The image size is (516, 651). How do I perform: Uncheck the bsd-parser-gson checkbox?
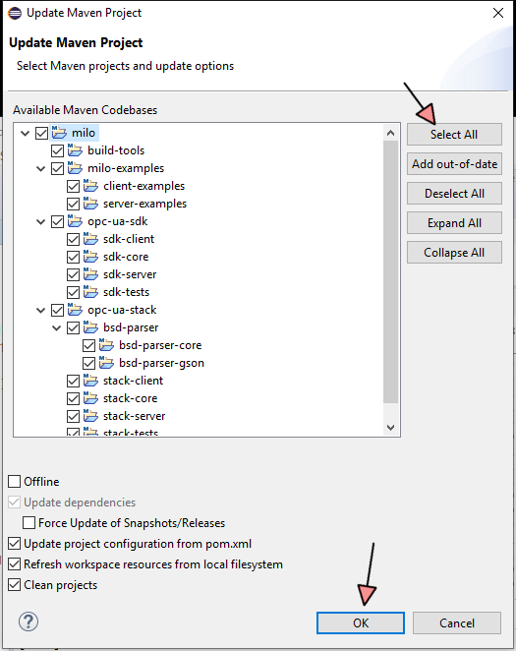(x=88, y=363)
